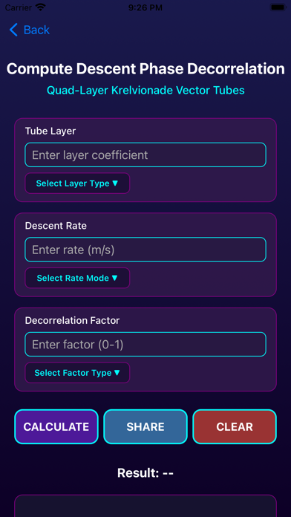This screenshot has height=517, width=291.
Task: Focus the Enter rate (m/s) field
Action: 145,250
